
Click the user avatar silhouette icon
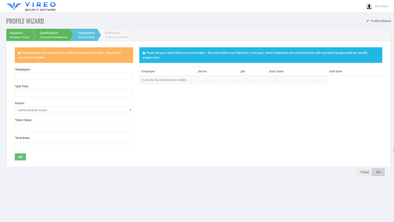pyautogui.click(x=368, y=6)
